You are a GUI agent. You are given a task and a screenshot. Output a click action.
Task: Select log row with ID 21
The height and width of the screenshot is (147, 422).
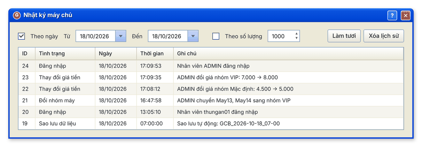click(211, 101)
